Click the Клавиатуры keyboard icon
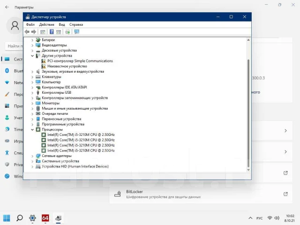The image size is (300, 225). click(x=38, y=77)
